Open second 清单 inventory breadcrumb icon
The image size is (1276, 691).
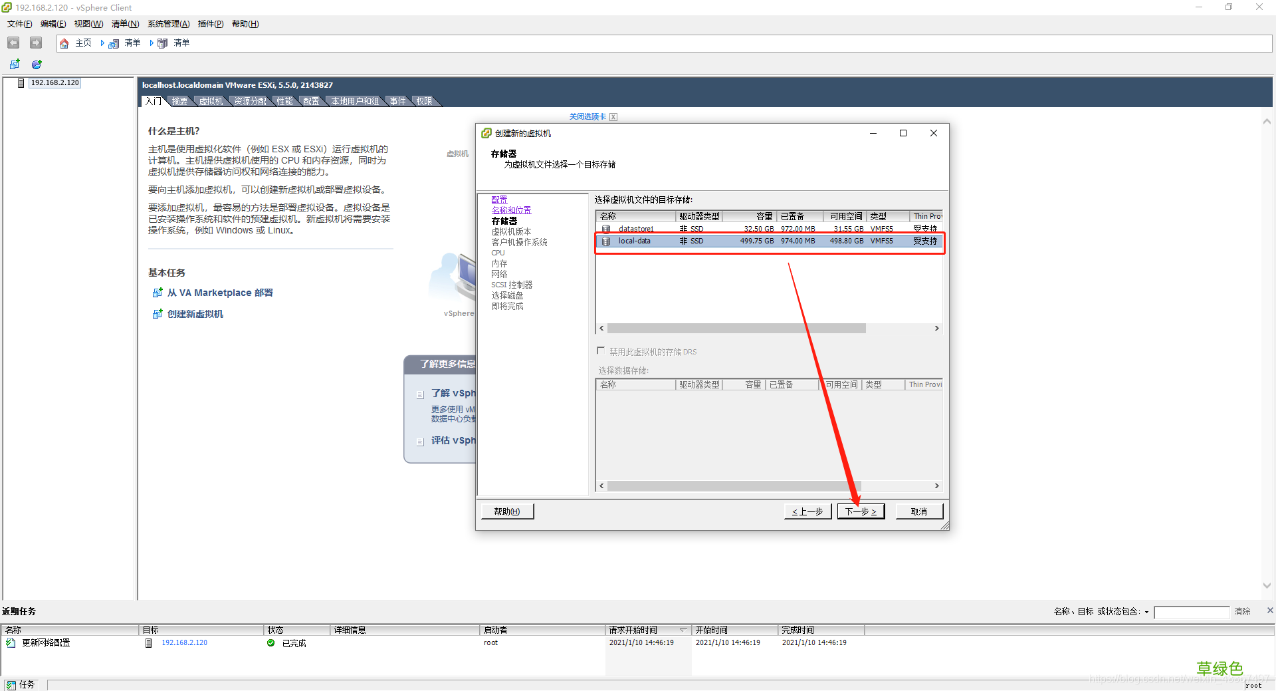point(162,43)
